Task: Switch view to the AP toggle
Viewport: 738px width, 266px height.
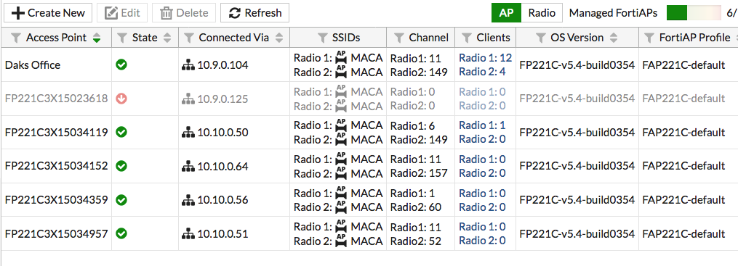Action: click(x=507, y=12)
